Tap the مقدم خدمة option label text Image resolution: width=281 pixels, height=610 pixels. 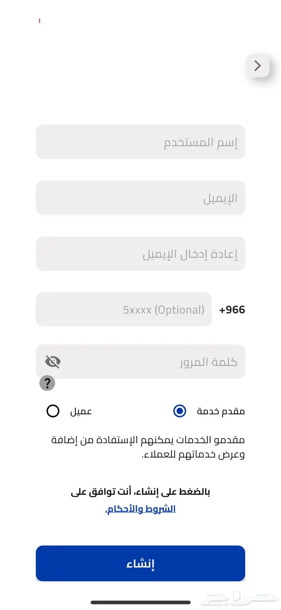[220, 411]
